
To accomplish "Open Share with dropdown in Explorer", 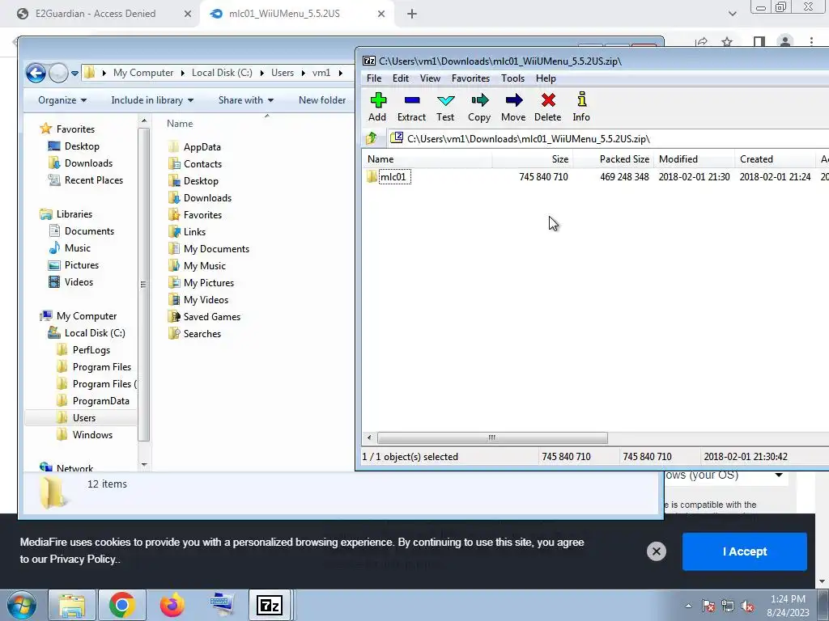I will pos(246,99).
